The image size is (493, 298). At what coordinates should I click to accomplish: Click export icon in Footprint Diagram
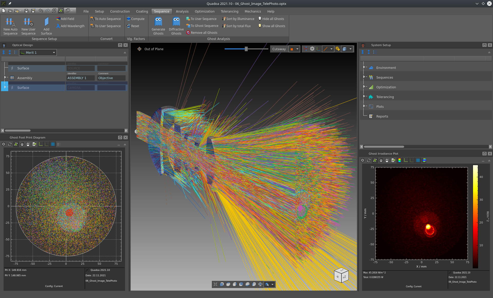point(34,144)
